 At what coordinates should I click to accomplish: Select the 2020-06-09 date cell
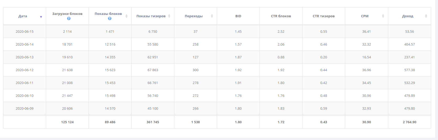(25, 108)
